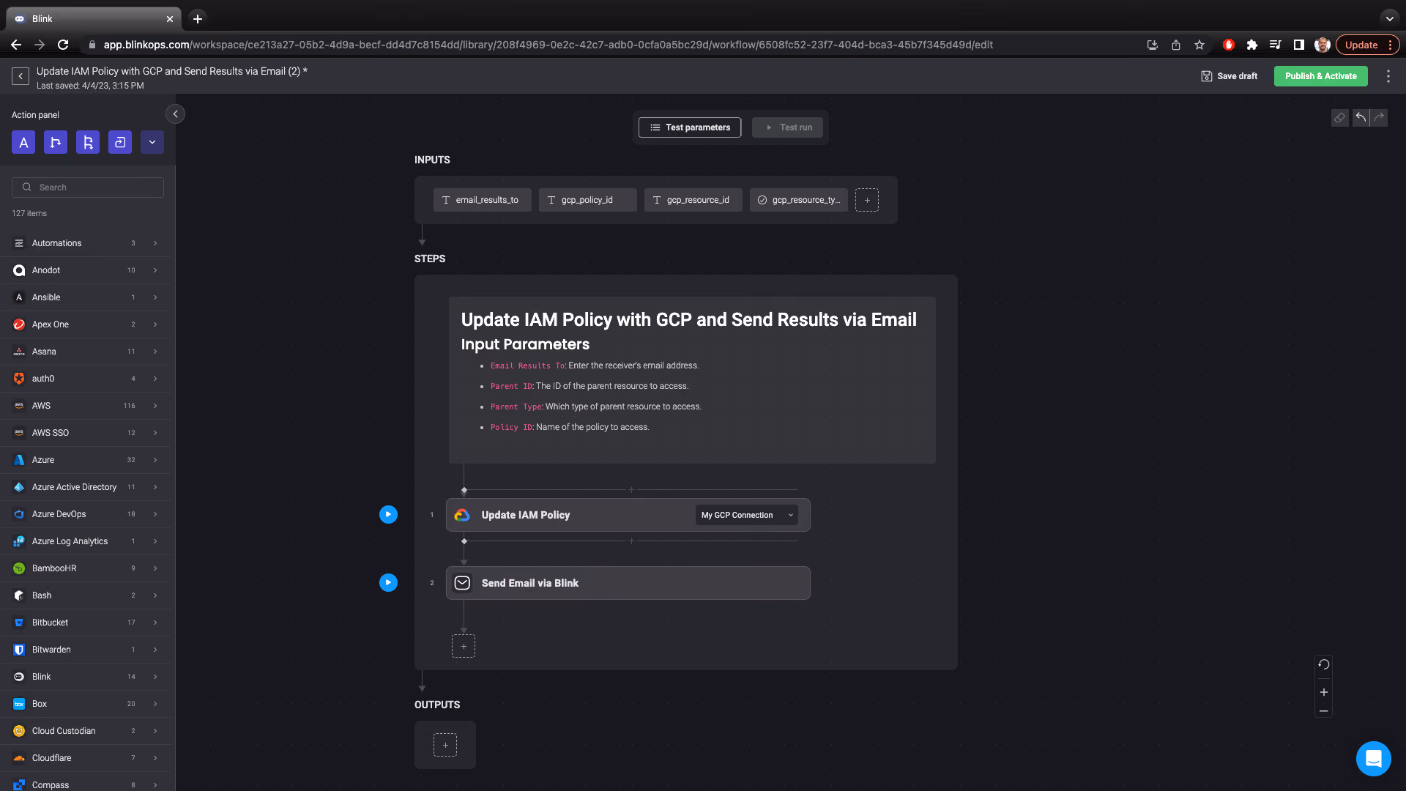The image size is (1406, 791).
Task: Open Azure Log Analytics actions
Action: [85, 541]
